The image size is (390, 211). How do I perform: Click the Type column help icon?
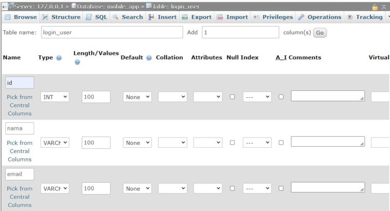tap(59, 58)
